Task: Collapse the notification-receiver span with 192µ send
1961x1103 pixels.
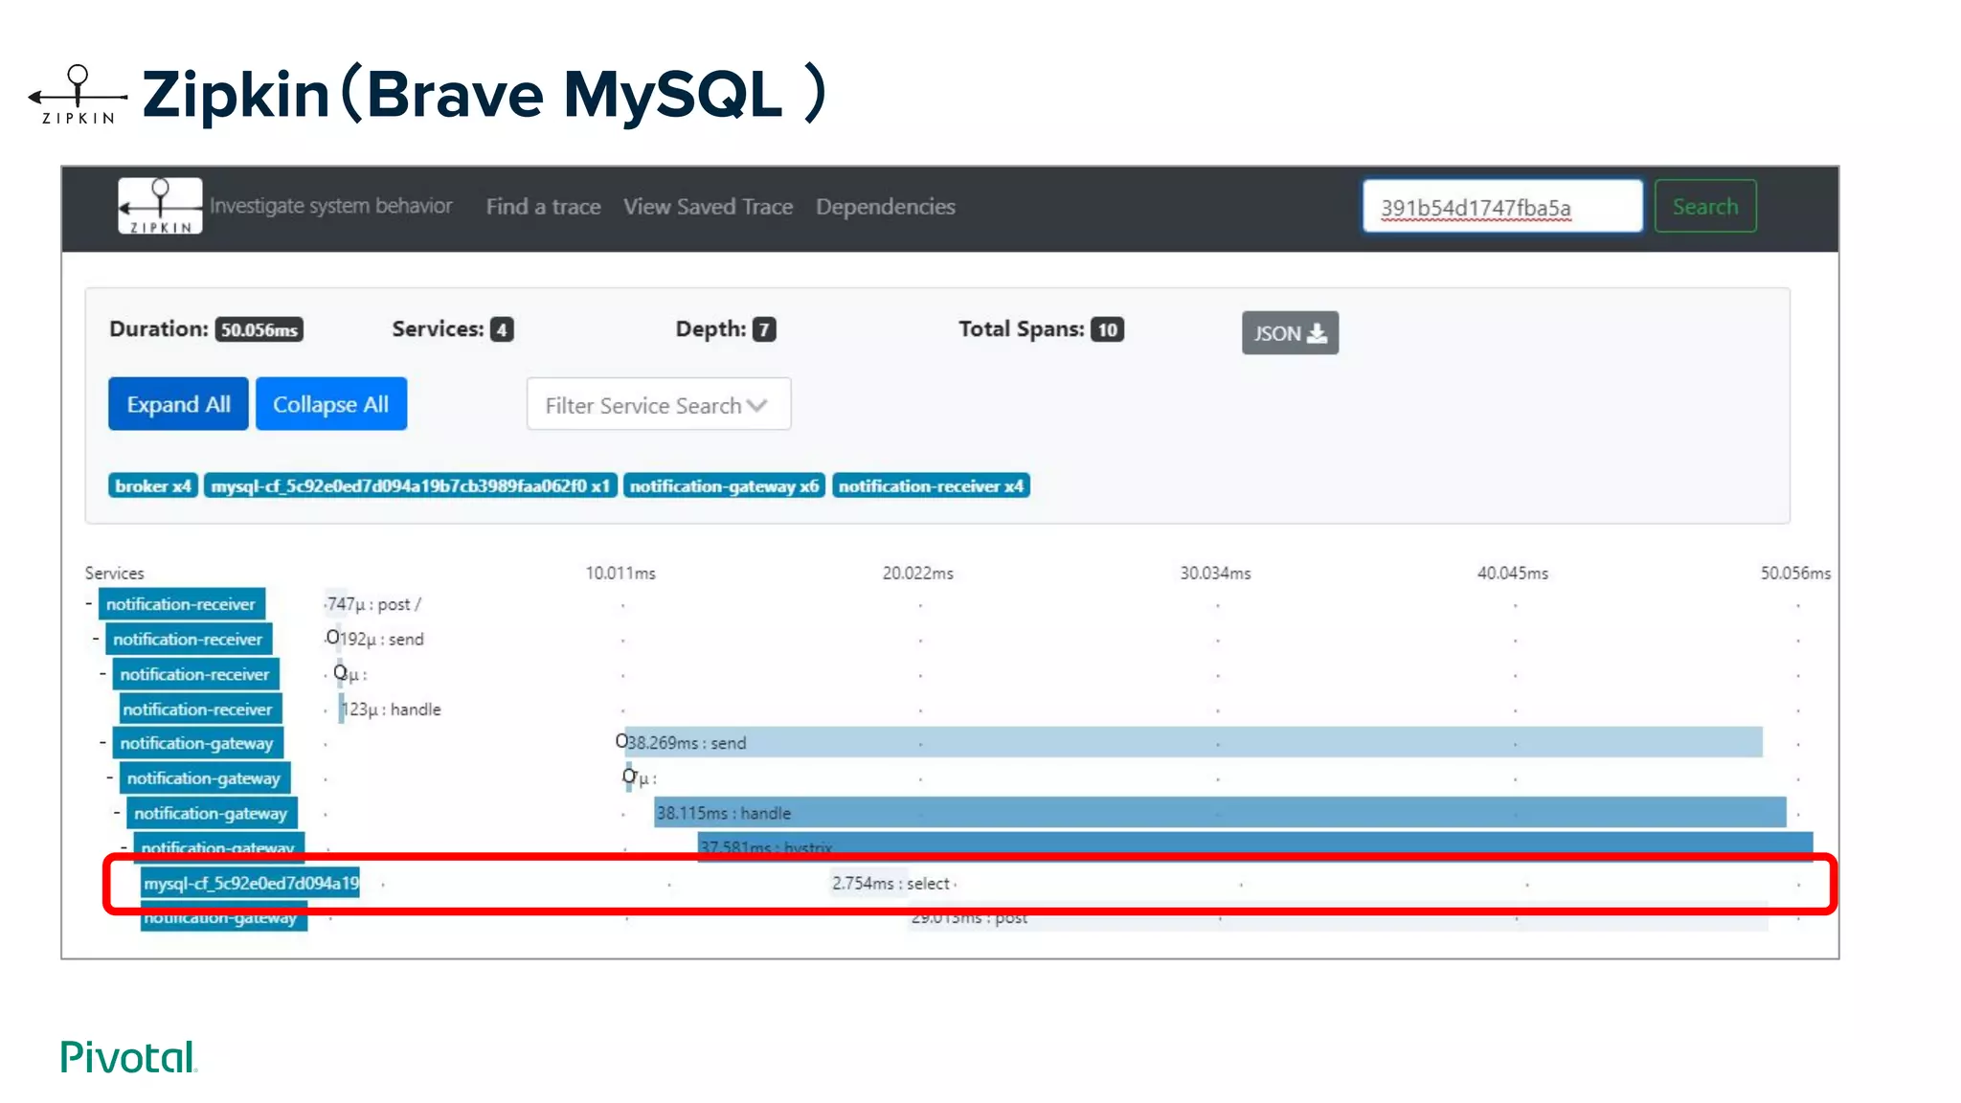Action: [96, 639]
